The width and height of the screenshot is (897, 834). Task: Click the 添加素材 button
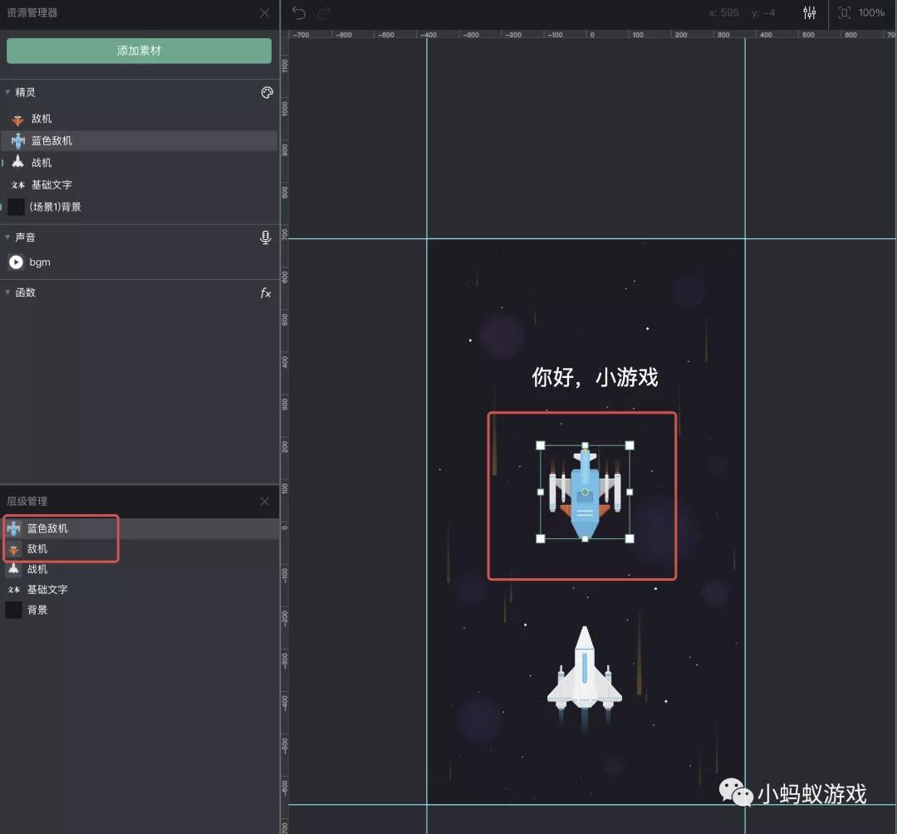[x=139, y=51]
